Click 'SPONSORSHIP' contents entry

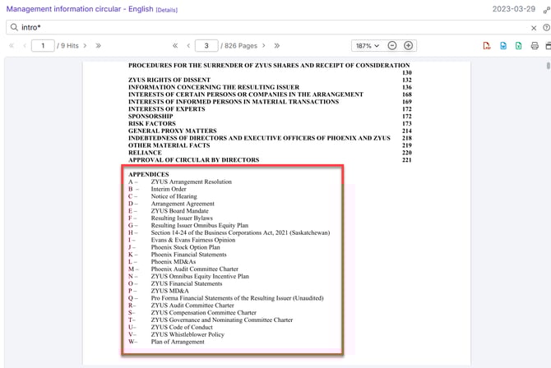[x=150, y=116]
